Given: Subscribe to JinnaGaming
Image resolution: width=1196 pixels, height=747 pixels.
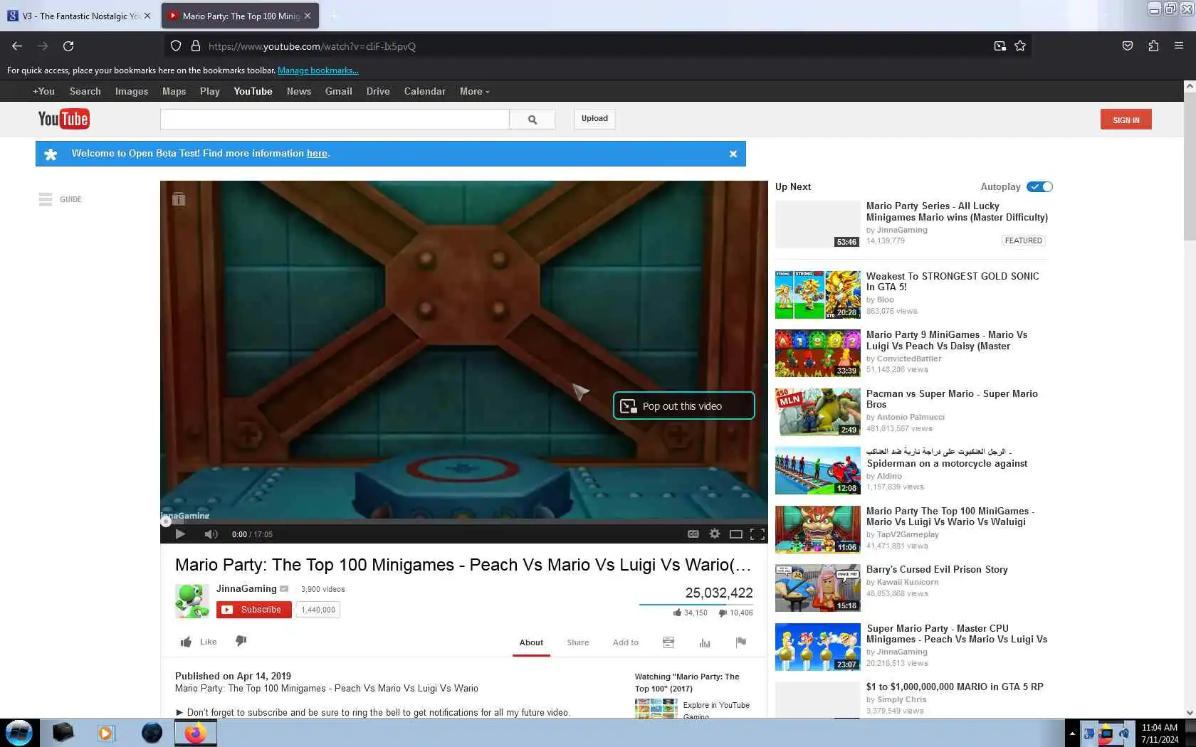Looking at the screenshot, I should [x=253, y=610].
